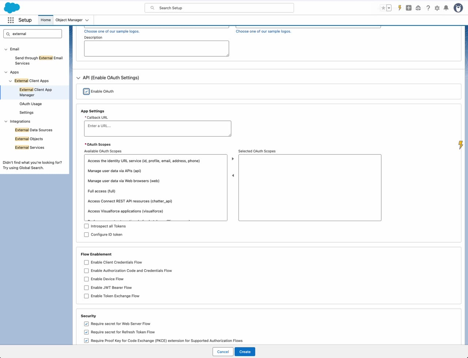Viewport: 468px width, 358px height.
Task: Click magnifier icon in Search Setup
Action: [x=152, y=8]
